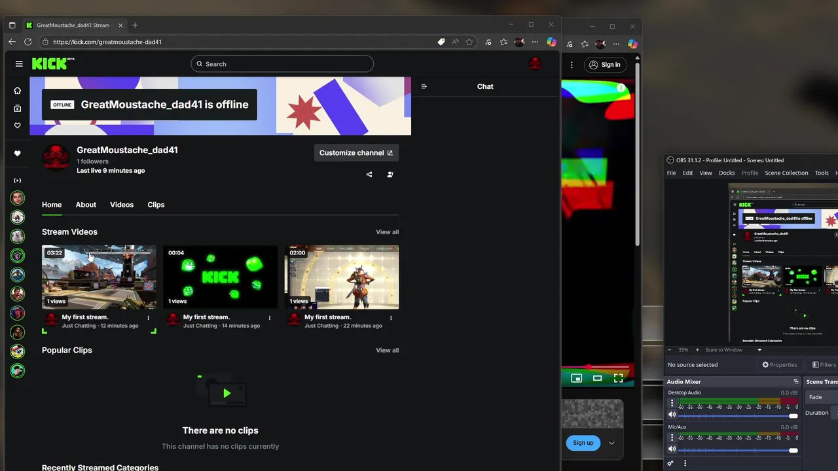Open the Kick hamburger sidebar menu

pyautogui.click(x=19, y=64)
